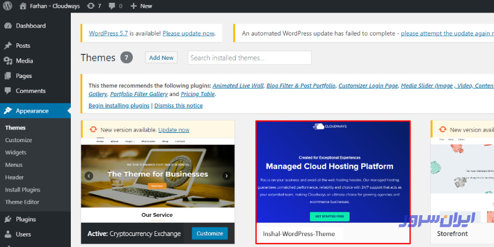Dismiss the plugin recommendation notice
494x247 pixels.
click(x=178, y=105)
